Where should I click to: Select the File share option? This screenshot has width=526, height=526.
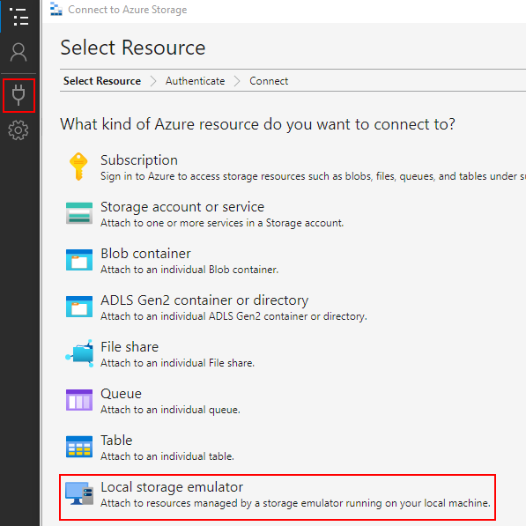coord(160,353)
